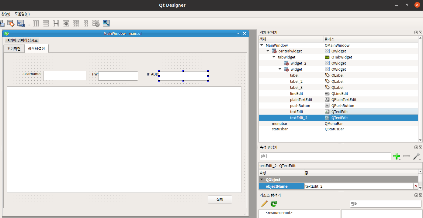423x218 pixels.
Task: Click property editor scrollbar down arrow
Action: pyautogui.click(x=420, y=188)
